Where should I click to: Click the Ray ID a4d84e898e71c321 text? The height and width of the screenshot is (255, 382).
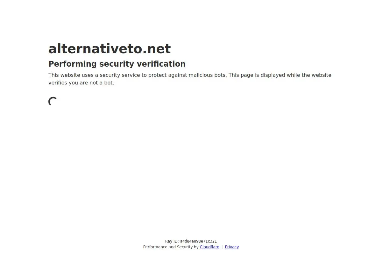click(x=191, y=241)
